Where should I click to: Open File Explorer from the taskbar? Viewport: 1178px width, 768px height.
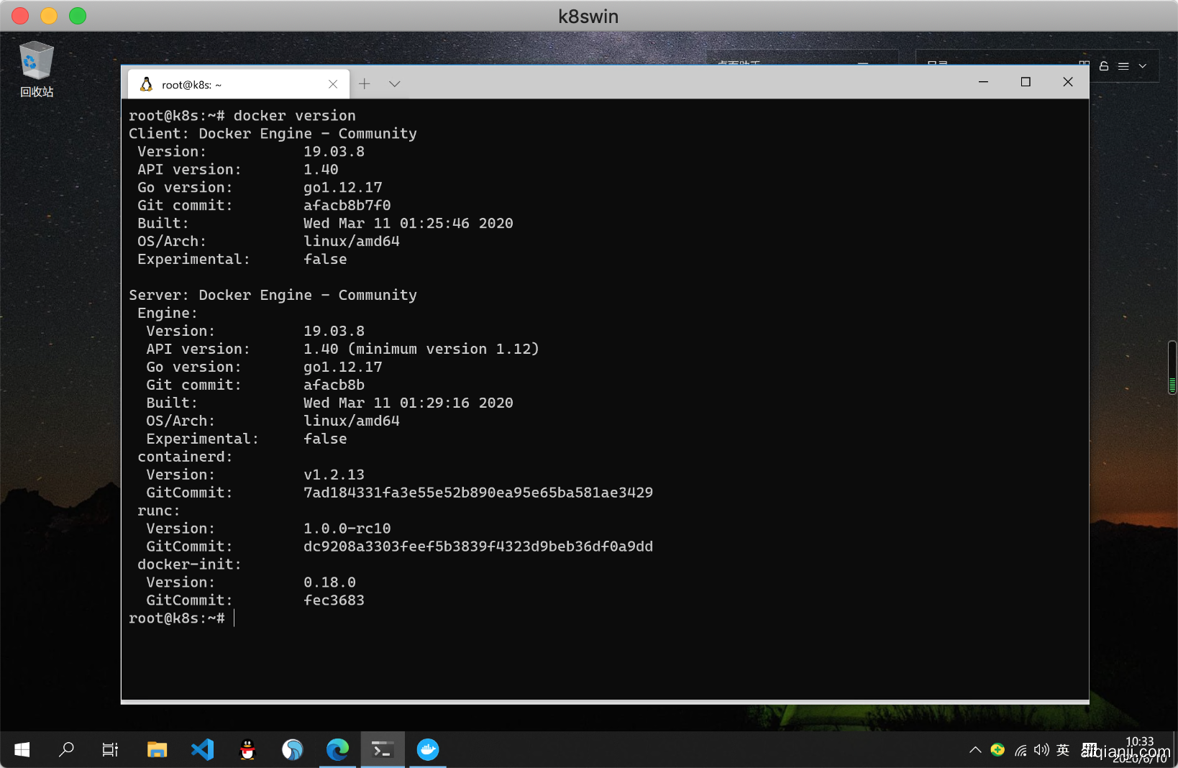pyautogui.click(x=157, y=750)
